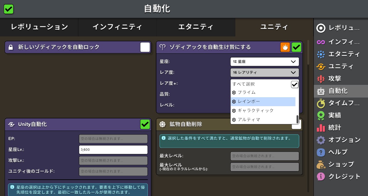Image resolution: width=368 pixels, height=196 pixels.
Task: Click the info icon in mineral deletion notice
Action: pyautogui.click(x=164, y=138)
